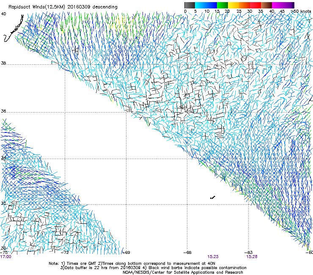Click the NOAA/NESDIS credit line

(x=183, y=272)
